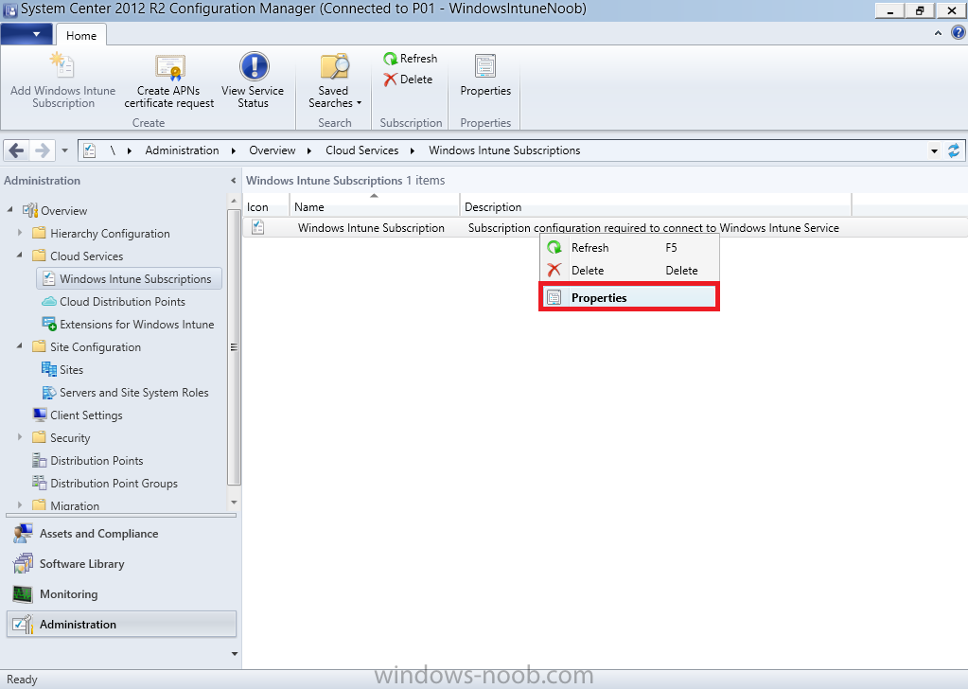Open the blue application menu button
This screenshot has height=689, width=968.
coord(26,34)
